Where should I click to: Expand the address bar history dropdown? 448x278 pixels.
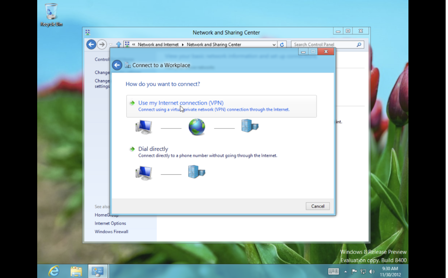pos(274,45)
